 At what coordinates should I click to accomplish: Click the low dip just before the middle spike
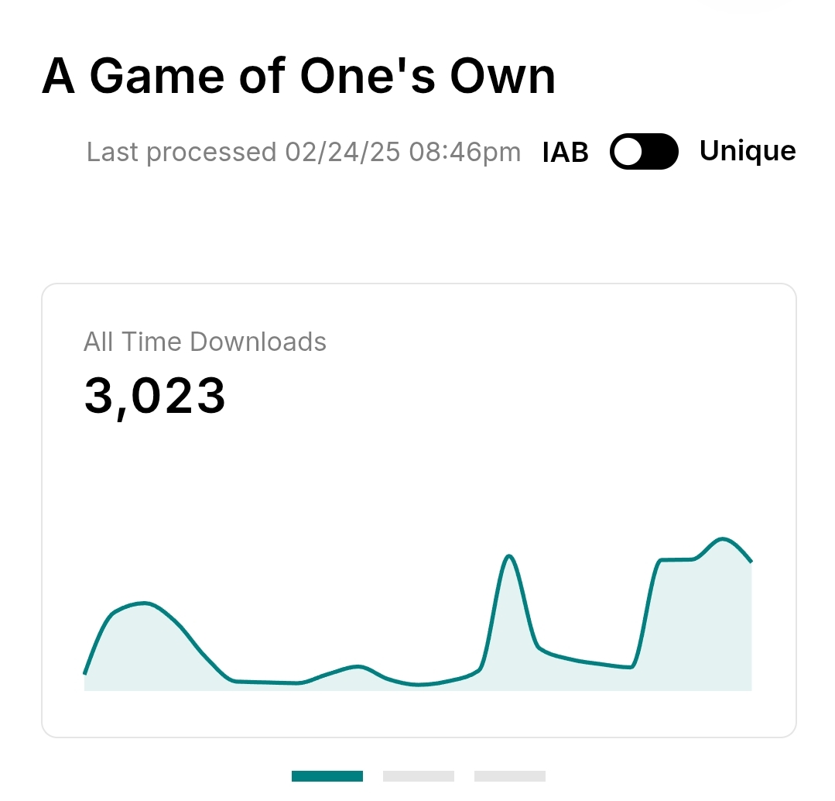[x=419, y=685]
